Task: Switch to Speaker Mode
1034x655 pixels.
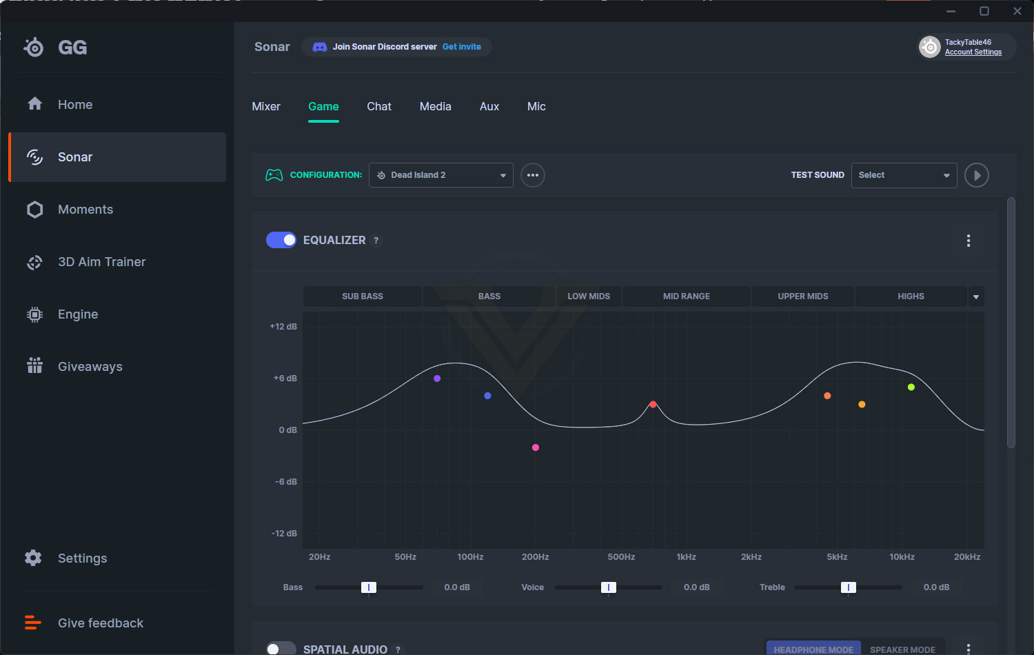Action: click(x=902, y=649)
